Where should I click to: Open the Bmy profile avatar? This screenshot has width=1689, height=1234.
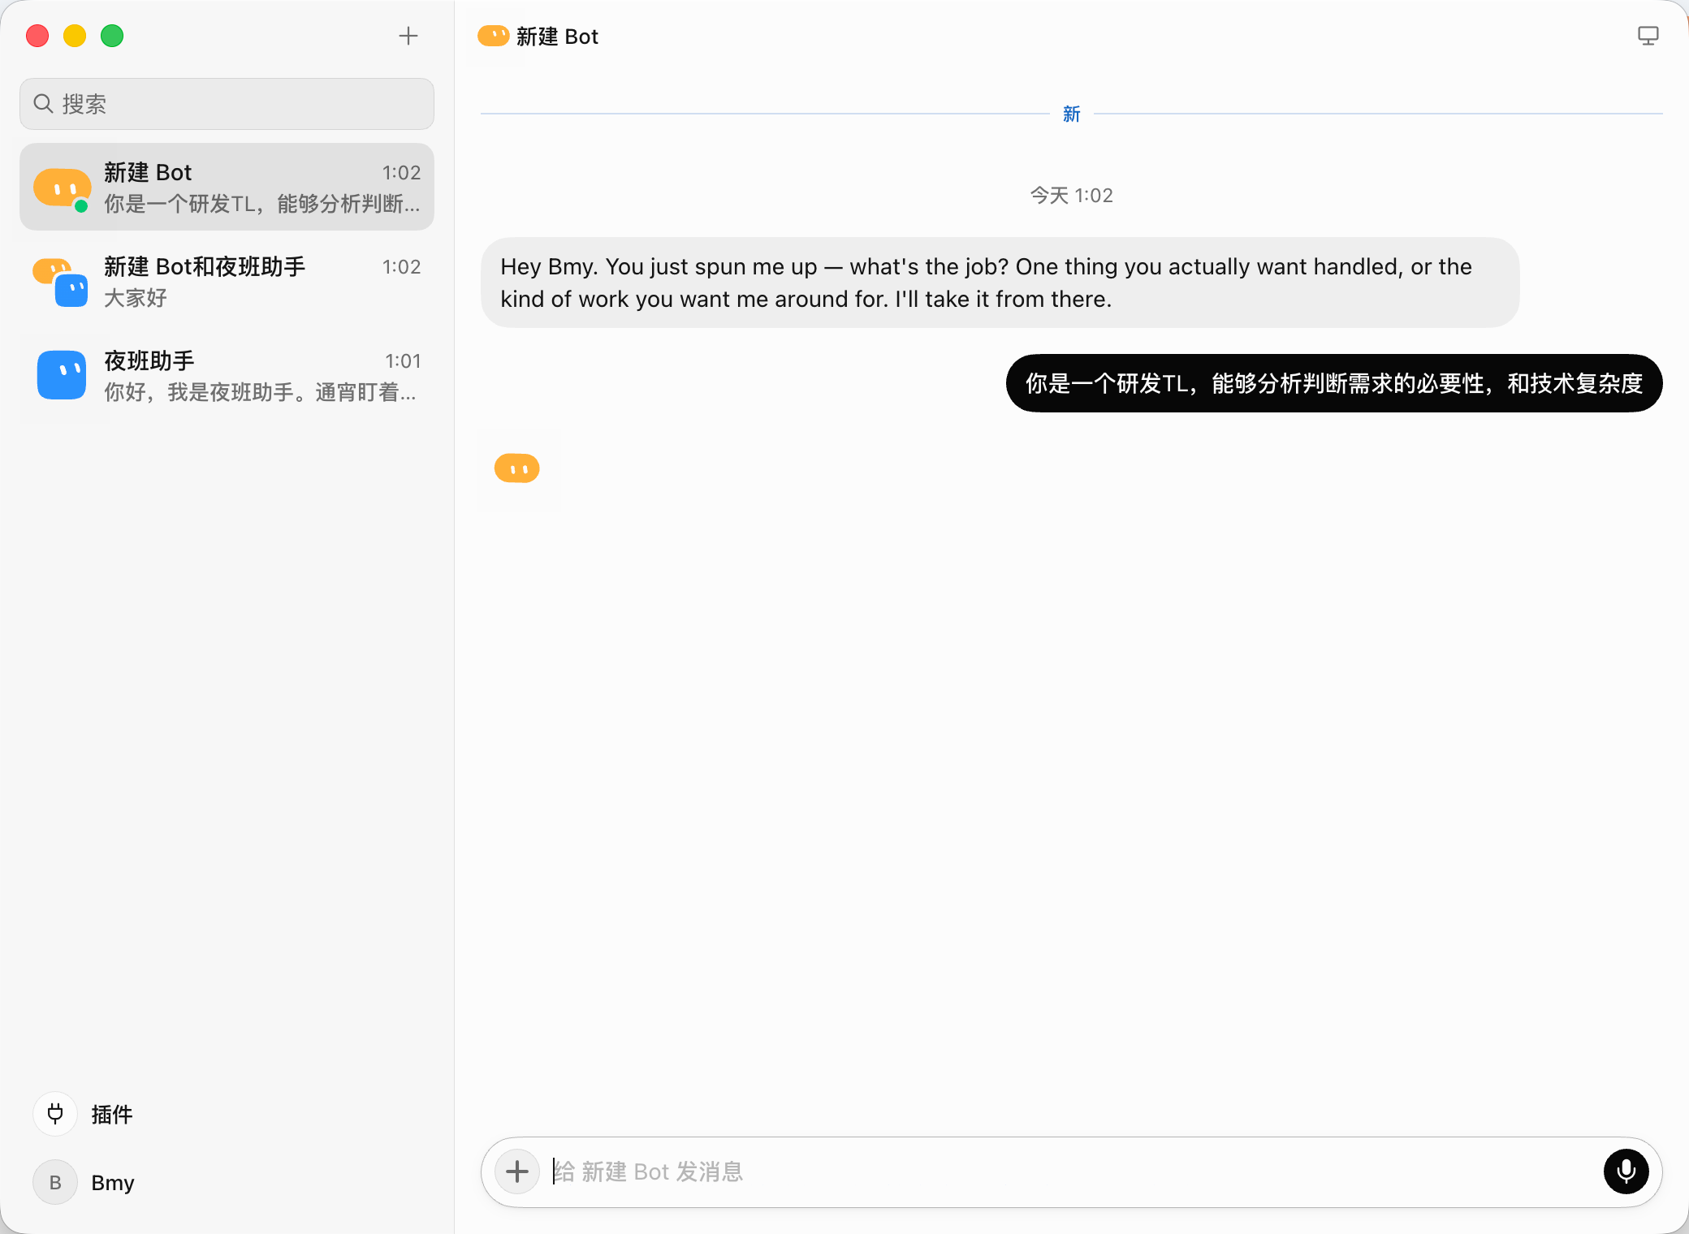click(x=55, y=1182)
